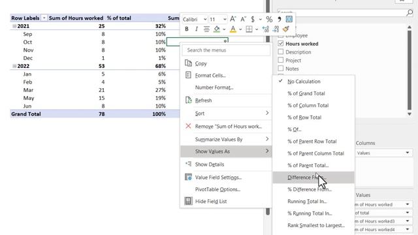Apply accounting dollar number format
Image resolution: width=418 pixels, height=235 pixels.
(253, 19)
